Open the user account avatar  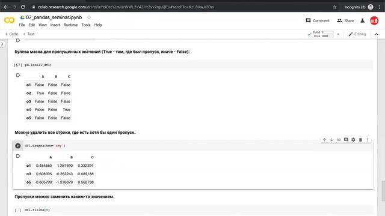click(374, 20)
